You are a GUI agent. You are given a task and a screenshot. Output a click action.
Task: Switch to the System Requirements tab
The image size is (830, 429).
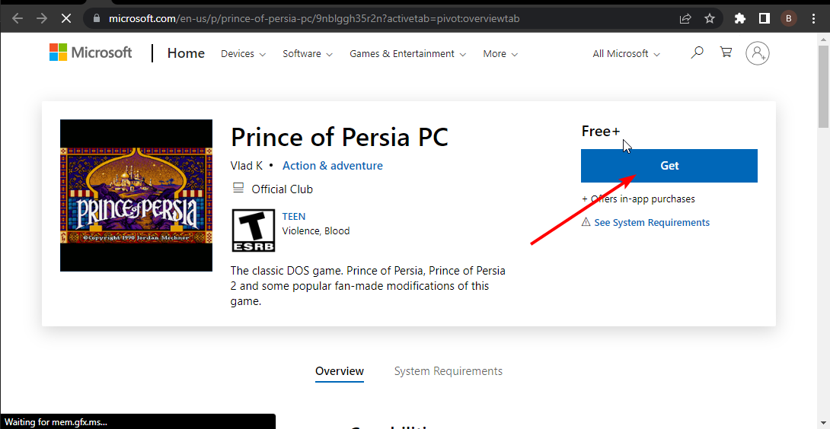[448, 371]
